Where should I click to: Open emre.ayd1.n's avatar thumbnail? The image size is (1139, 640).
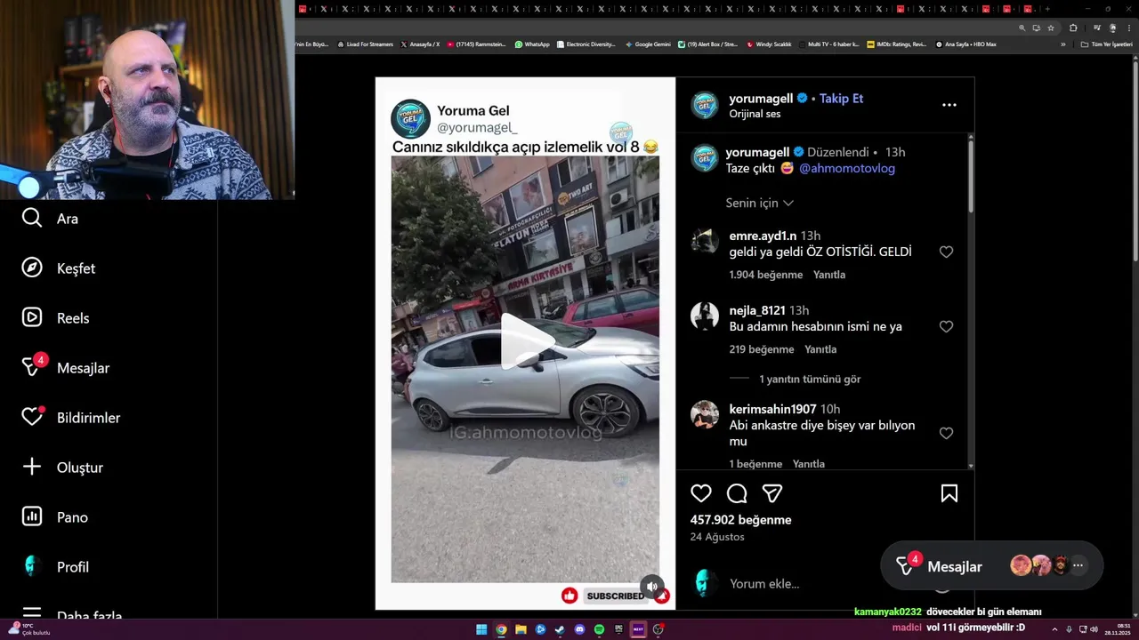705,241
